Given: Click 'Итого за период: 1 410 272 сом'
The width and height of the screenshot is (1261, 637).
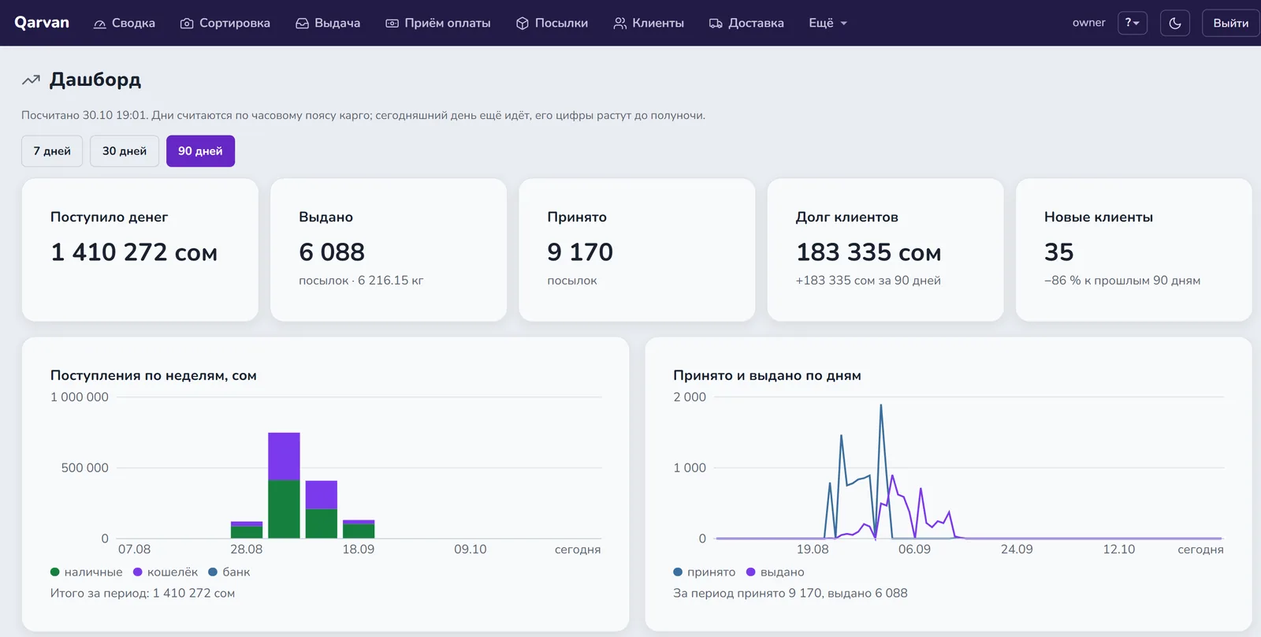Looking at the screenshot, I should 143,594.
